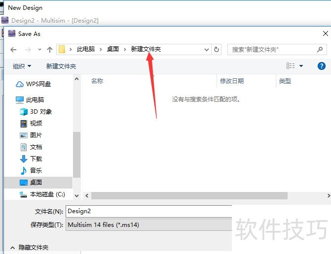
Task: Sort by the 类型 column header
Action: [285, 81]
